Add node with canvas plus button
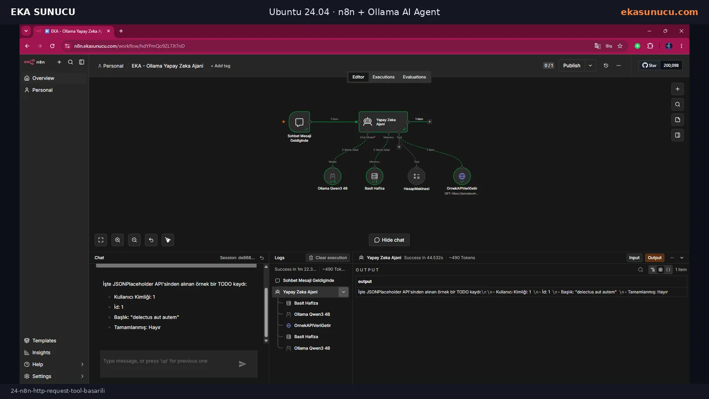 (x=678, y=89)
